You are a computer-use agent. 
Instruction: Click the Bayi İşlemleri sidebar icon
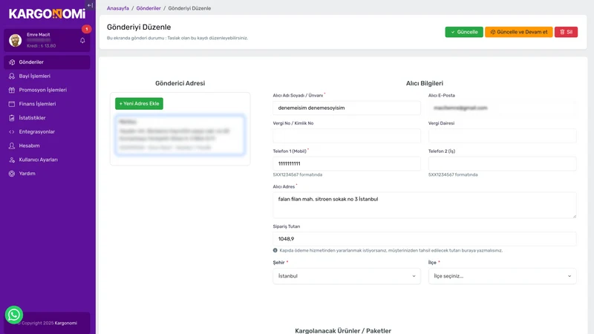[x=12, y=76]
